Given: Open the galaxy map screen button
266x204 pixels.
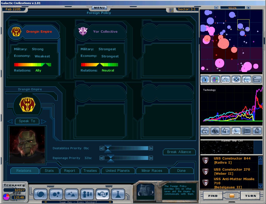Looking at the screenshot, I should click(40, 194).
